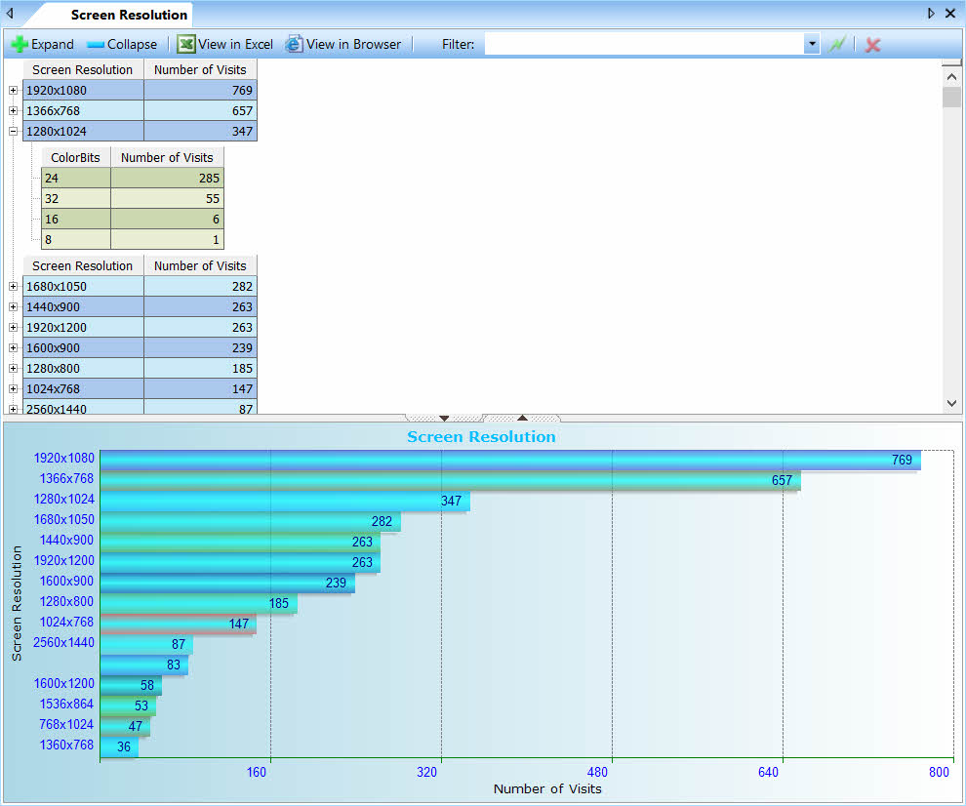Click the scrollbar up arrow
This screenshot has height=806, width=966.
[x=951, y=77]
